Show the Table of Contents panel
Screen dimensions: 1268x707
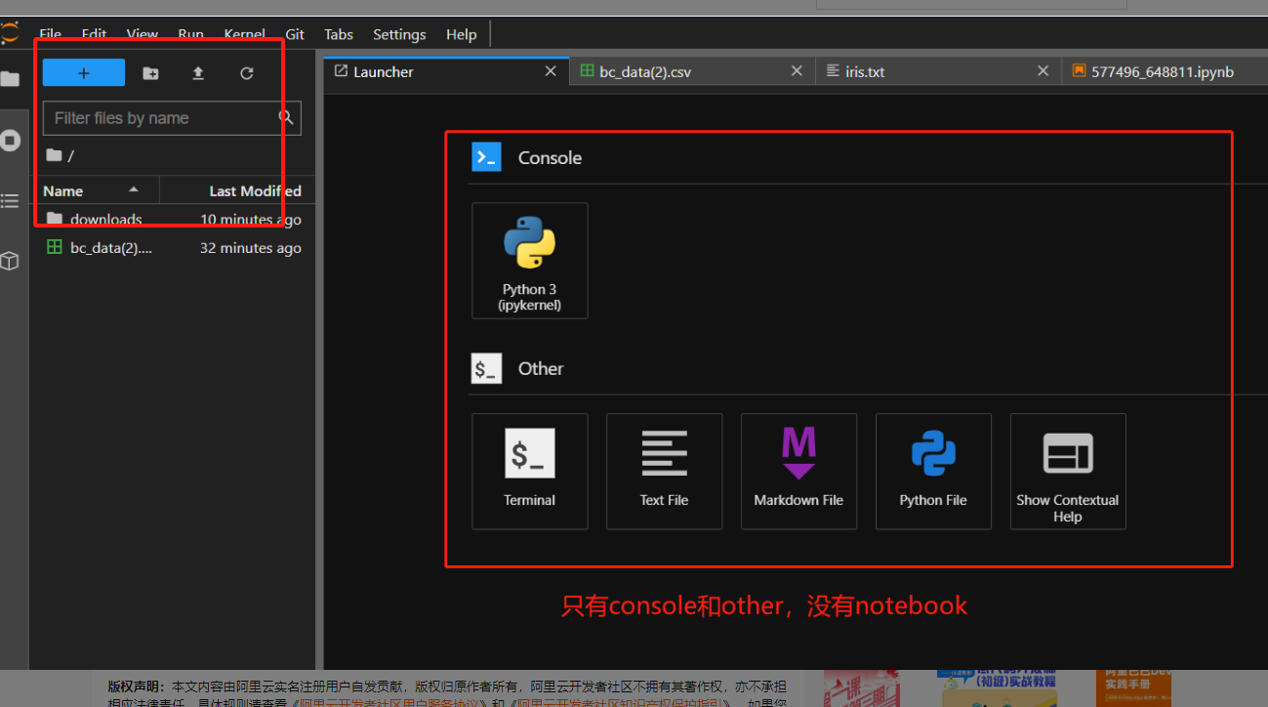(10, 201)
